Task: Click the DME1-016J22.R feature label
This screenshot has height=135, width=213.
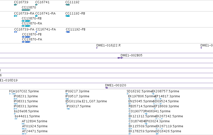Action: tap(108, 45)
